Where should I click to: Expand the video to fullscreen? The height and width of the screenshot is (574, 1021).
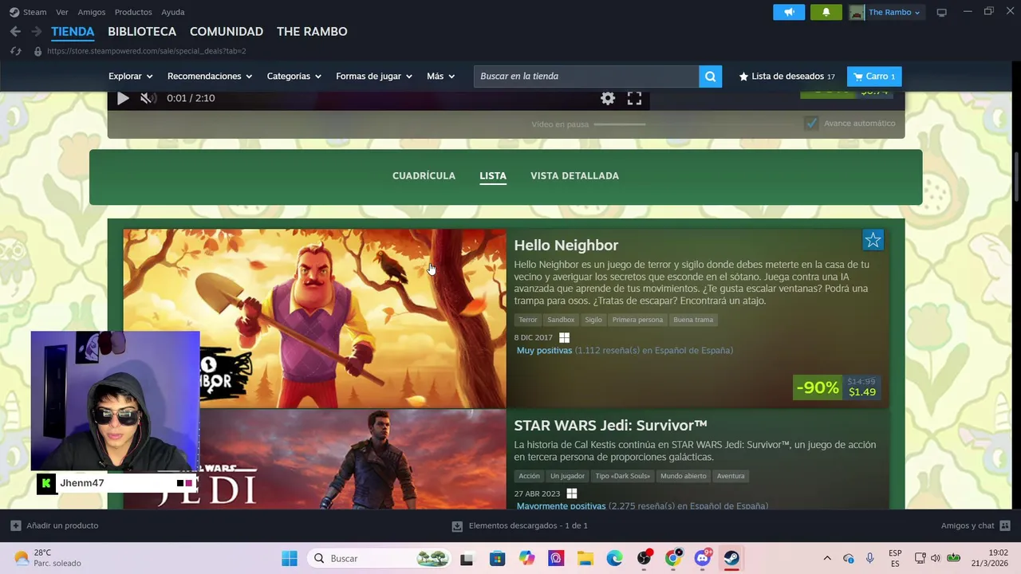[x=634, y=98]
